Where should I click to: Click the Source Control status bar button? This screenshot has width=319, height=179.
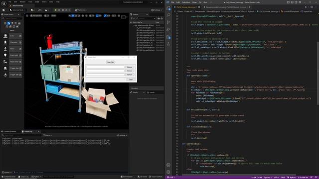point(156,177)
